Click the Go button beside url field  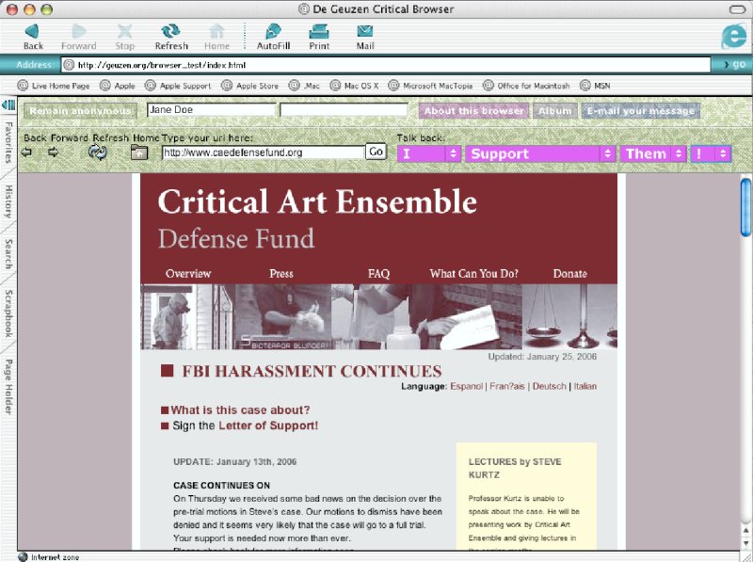coord(376,152)
